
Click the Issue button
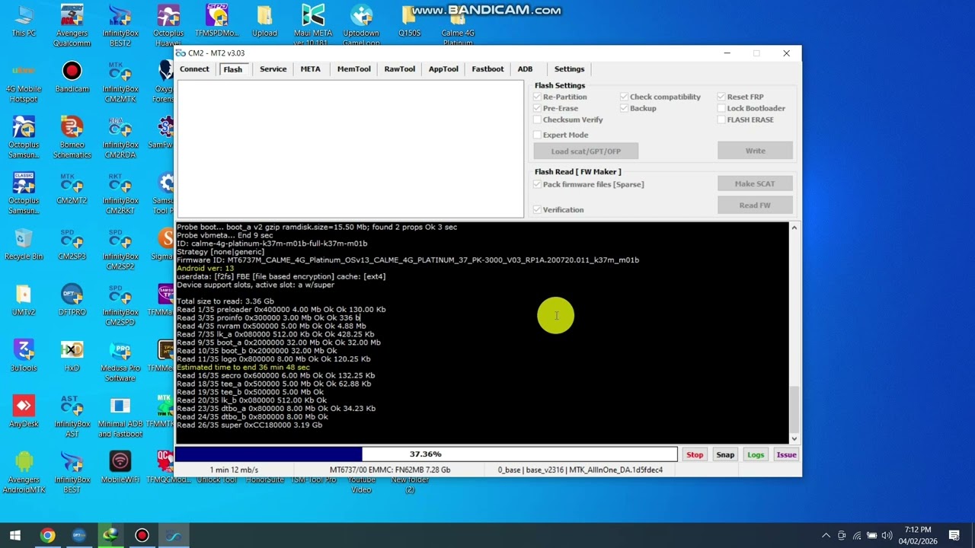pos(786,454)
